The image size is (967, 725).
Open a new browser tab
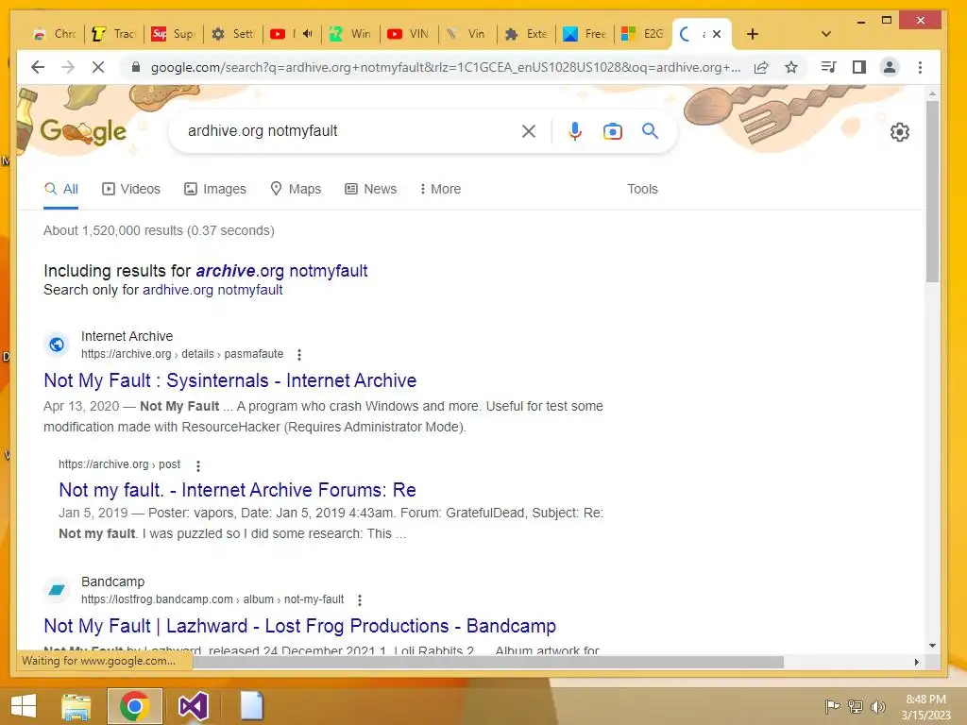coord(753,34)
